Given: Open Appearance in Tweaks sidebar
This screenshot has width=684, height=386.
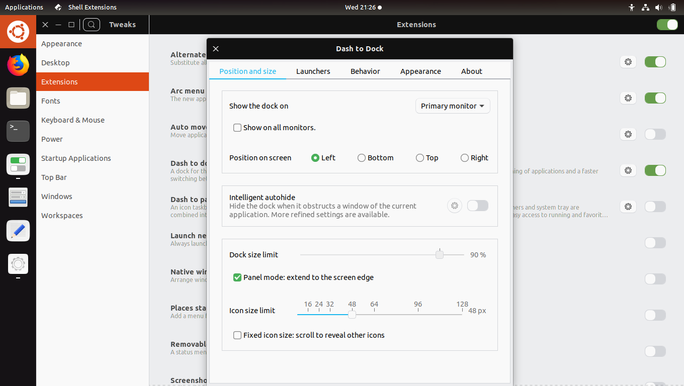Looking at the screenshot, I should coord(93,44).
